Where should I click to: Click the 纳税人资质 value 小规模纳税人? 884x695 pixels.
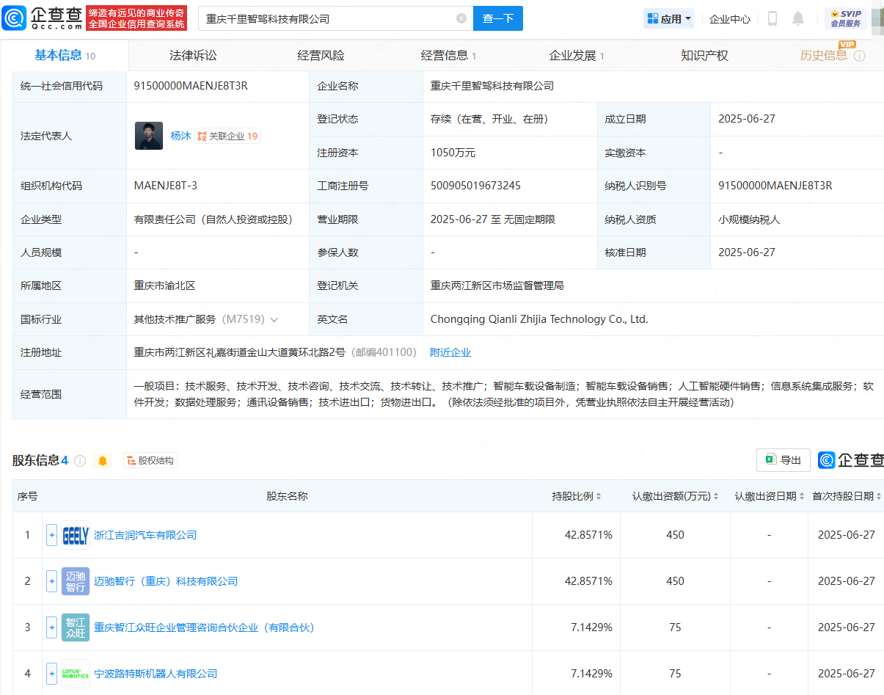(749, 219)
